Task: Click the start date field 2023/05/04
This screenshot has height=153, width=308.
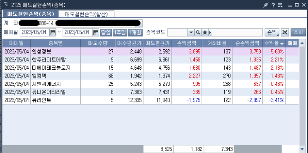Action: (35, 32)
